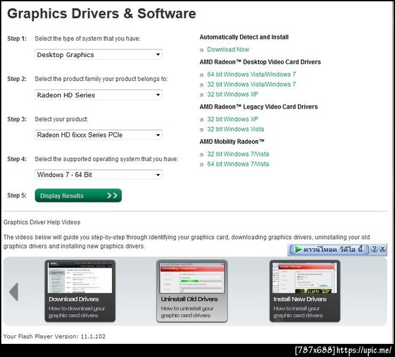
Task: Click the arrow icon beside Mobility 64 bit Windows 7/Vista
Action: (x=201, y=165)
